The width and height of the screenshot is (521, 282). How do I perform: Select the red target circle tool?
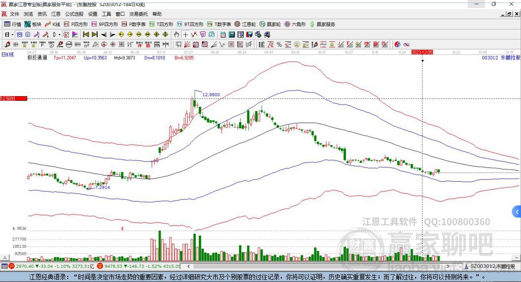point(104,45)
